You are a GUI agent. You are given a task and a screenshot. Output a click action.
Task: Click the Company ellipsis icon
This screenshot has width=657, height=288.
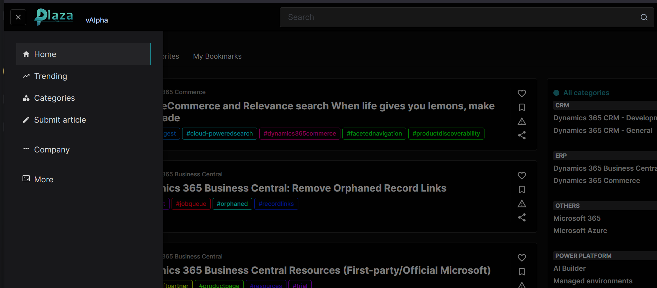coord(26,148)
